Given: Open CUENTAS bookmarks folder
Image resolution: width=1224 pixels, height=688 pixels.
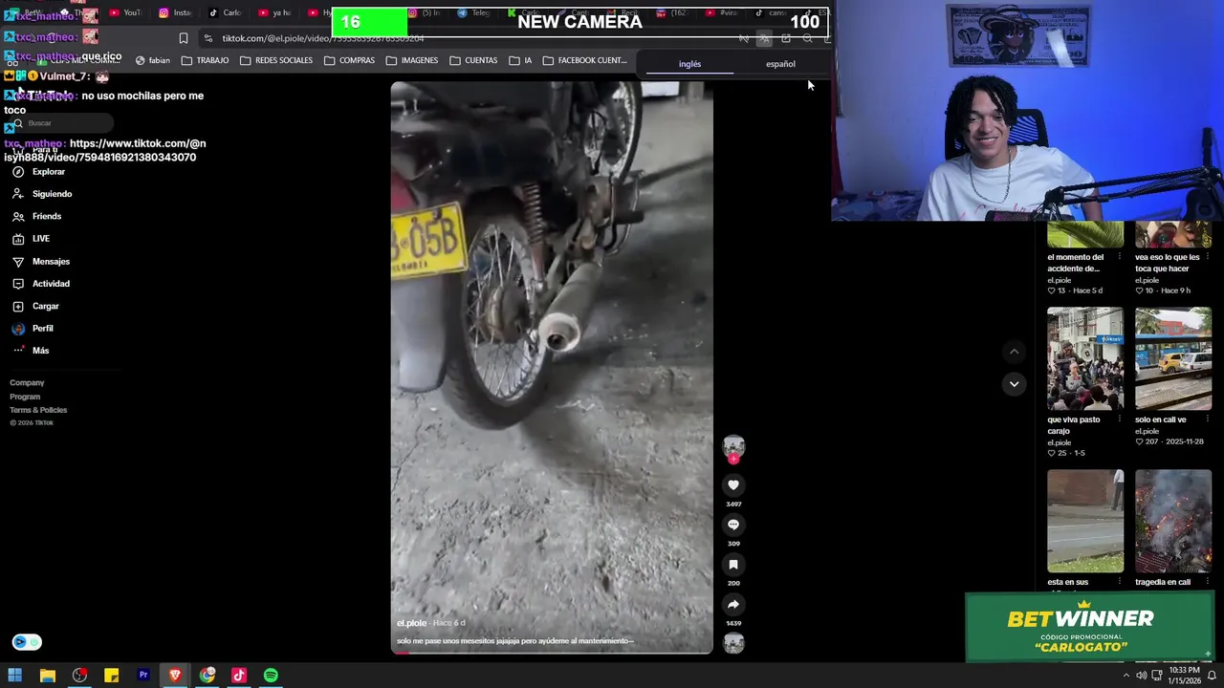Looking at the screenshot, I should coord(473,60).
